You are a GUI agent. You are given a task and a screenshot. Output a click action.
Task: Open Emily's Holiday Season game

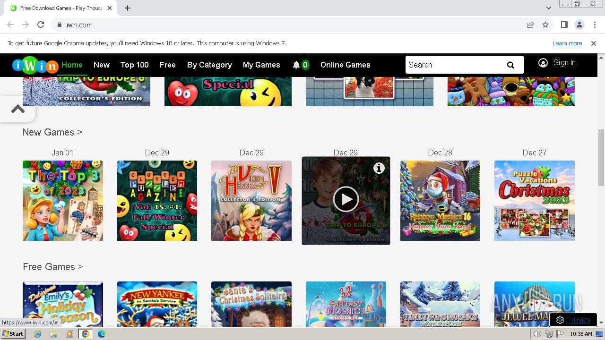click(x=63, y=304)
